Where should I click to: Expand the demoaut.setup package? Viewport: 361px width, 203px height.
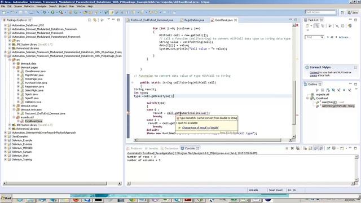pyautogui.click(x=14, y=105)
